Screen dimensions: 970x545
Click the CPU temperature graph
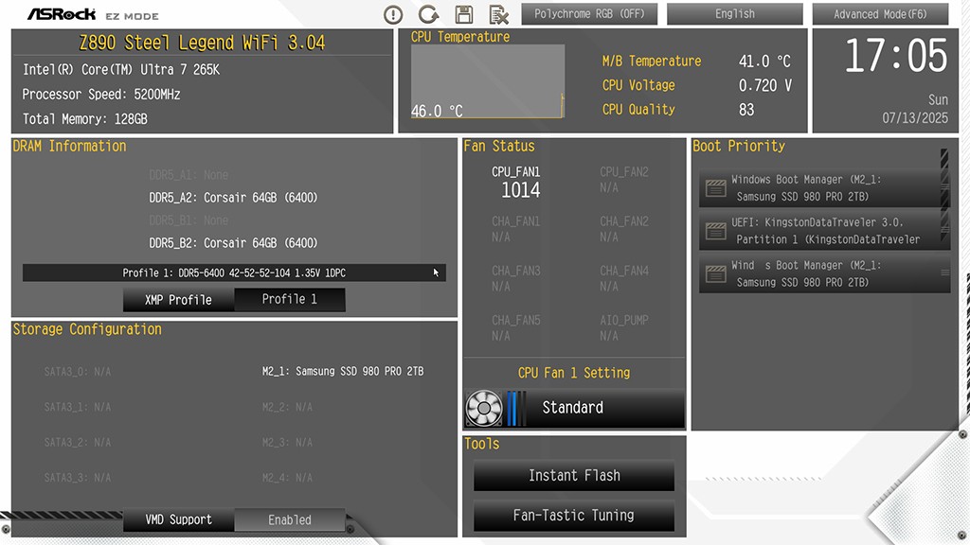pyautogui.click(x=488, y=81)
